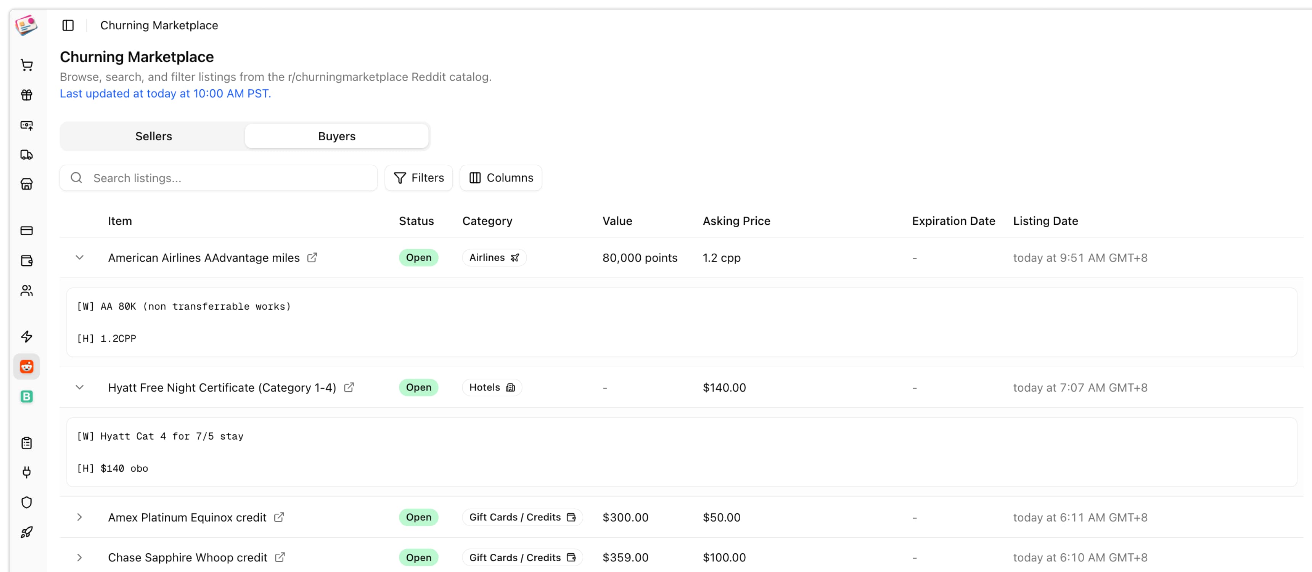The image size is (1312, 572).
Task: Select the Amex Platinum Equinox credit title
Action: coord(187,517)
